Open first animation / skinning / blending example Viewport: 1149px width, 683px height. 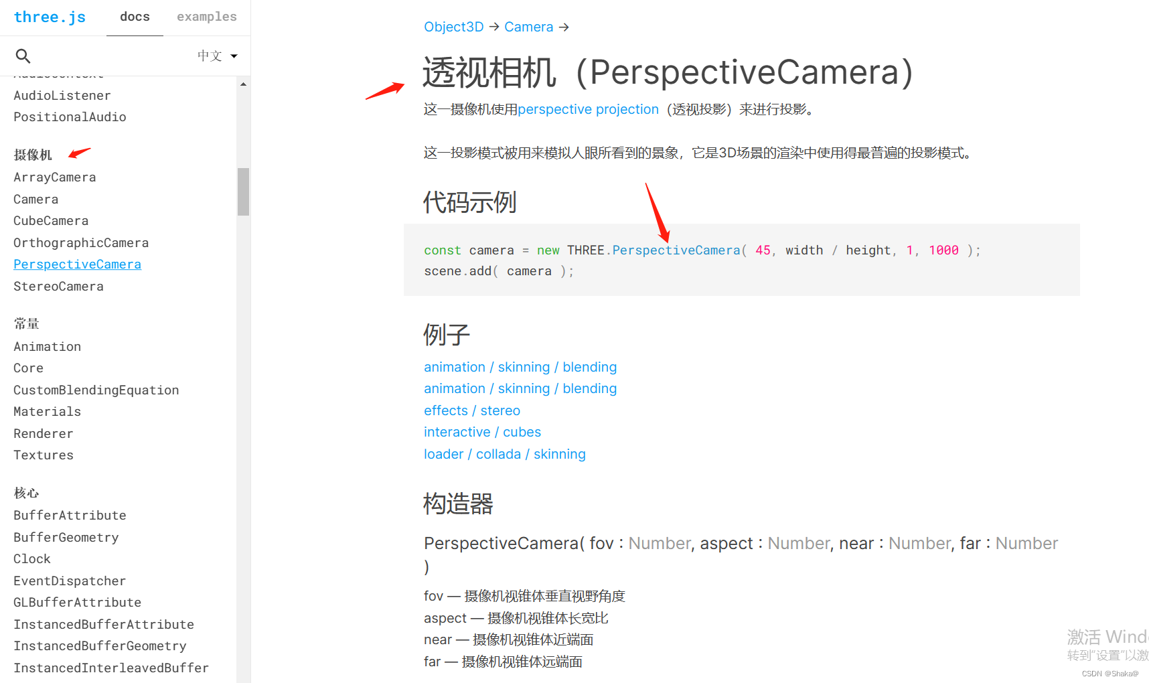point(520,367)
